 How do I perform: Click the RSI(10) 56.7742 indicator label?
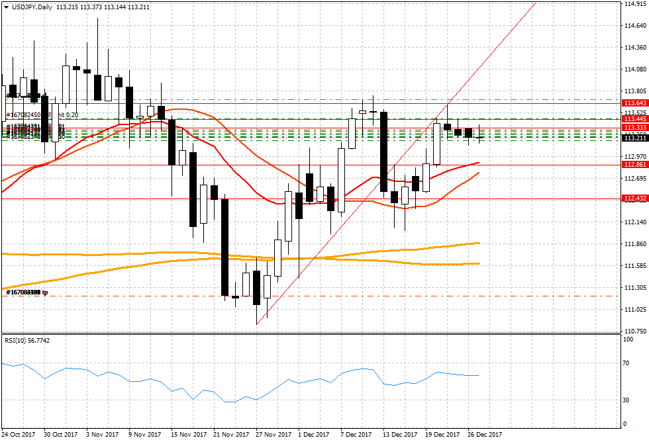click(x=27, y=340)
